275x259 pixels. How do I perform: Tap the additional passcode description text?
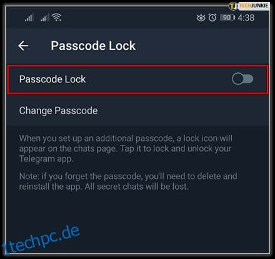point(126,149)
